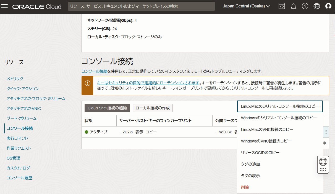Click the lifebuoy support widget

323,161
